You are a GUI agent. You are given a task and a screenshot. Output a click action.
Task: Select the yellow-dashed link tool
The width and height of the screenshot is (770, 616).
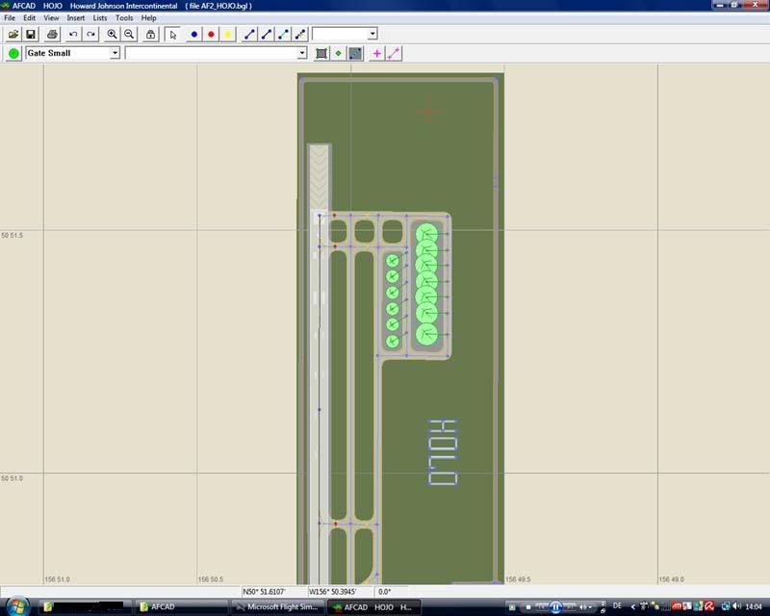(300, 35)
